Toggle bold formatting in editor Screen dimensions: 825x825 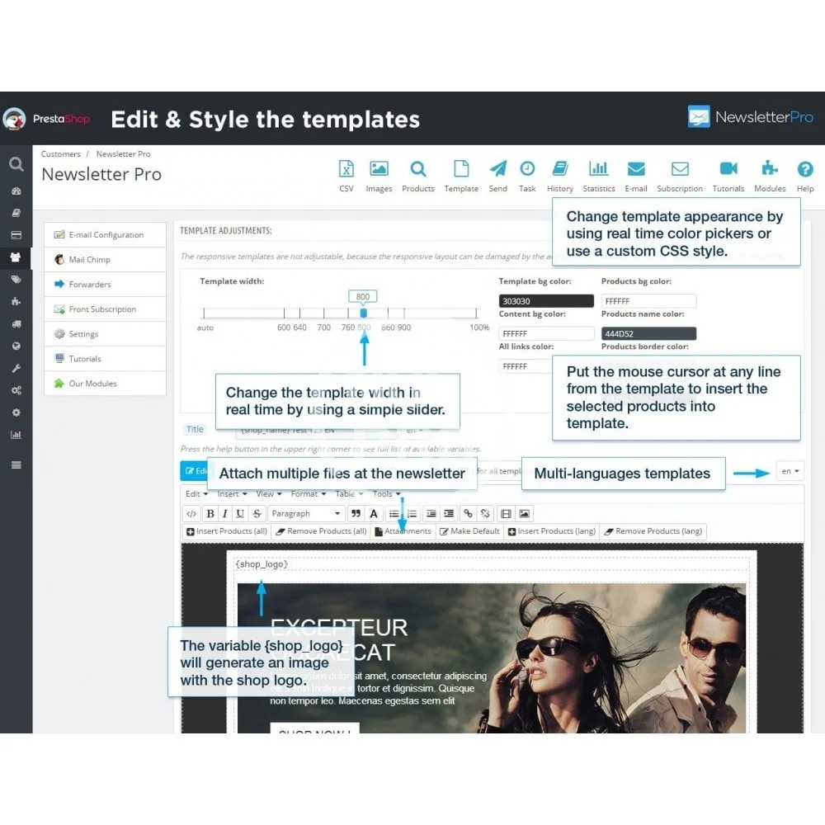(210, 513)
